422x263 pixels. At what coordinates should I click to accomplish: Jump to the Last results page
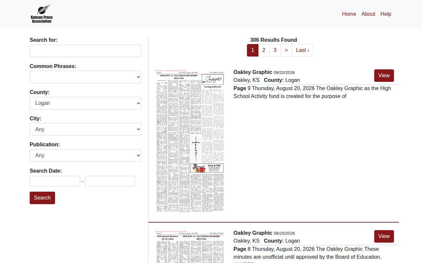point(303,50)
